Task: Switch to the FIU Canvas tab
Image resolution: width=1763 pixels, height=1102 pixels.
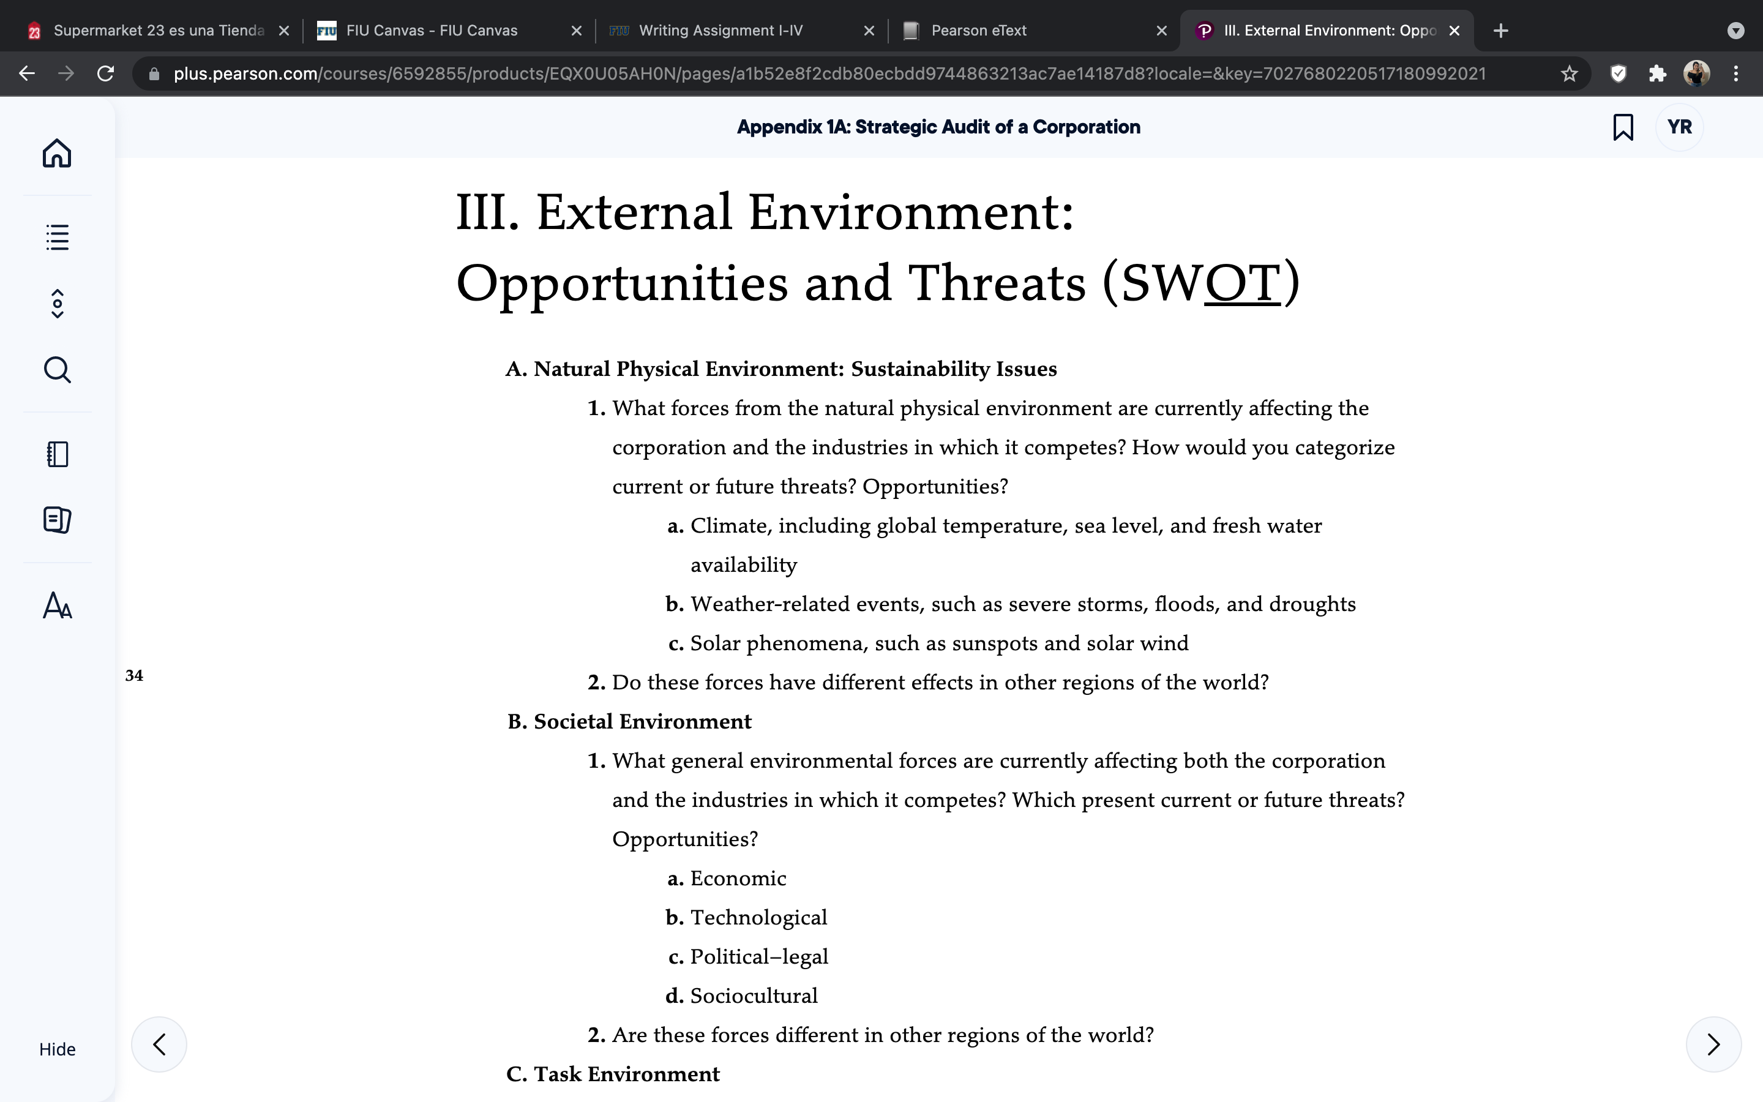Action: [x=449, y=31]
